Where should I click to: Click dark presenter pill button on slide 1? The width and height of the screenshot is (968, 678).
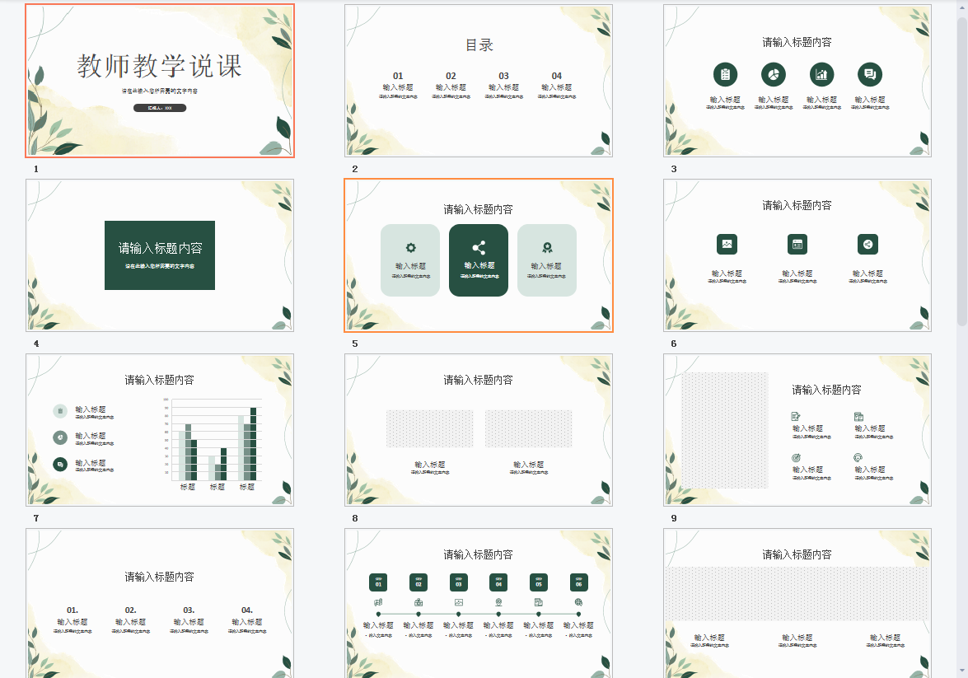pos(160,108)
